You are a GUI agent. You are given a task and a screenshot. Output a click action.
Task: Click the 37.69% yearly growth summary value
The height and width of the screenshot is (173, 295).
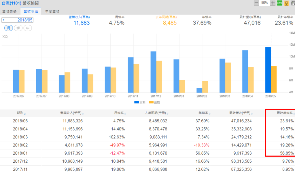tap(202, 23)
